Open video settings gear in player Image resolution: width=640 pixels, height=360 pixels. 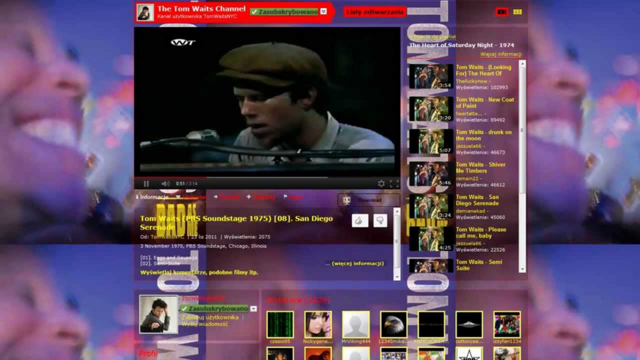click(x=381, y=184)
